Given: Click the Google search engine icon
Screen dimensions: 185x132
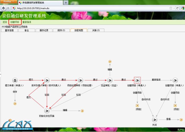Looking at the screenshot, I should (x=183, y=8).
